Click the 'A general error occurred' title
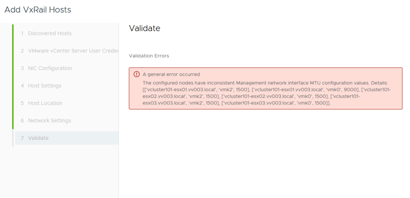The width and height of the screenshot is (410, 198). coord(171,74)
